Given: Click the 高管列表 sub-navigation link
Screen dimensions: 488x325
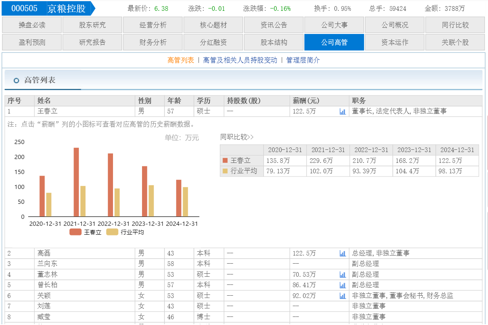Looking at the screenshot, I should [181, 60].
